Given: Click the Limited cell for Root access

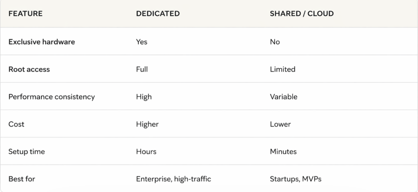Looking at the screenshot, I should [x=282, y=70].
